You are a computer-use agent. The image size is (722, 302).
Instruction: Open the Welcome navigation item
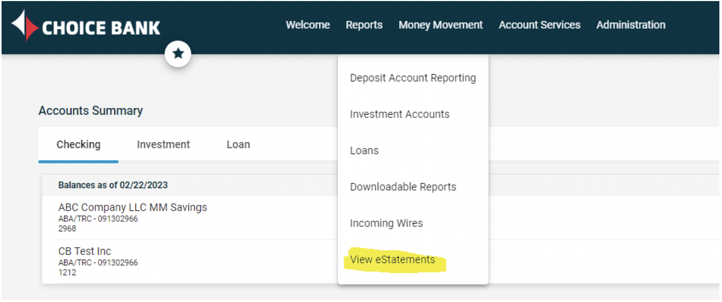pyautogui.click(x=308, y=25)
